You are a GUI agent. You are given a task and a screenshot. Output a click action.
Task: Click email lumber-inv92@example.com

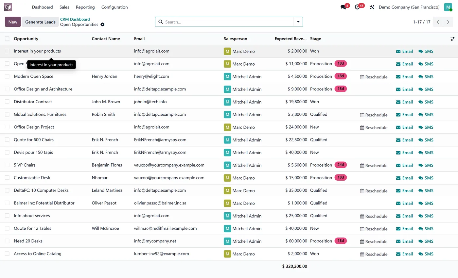tap(162, 253)
